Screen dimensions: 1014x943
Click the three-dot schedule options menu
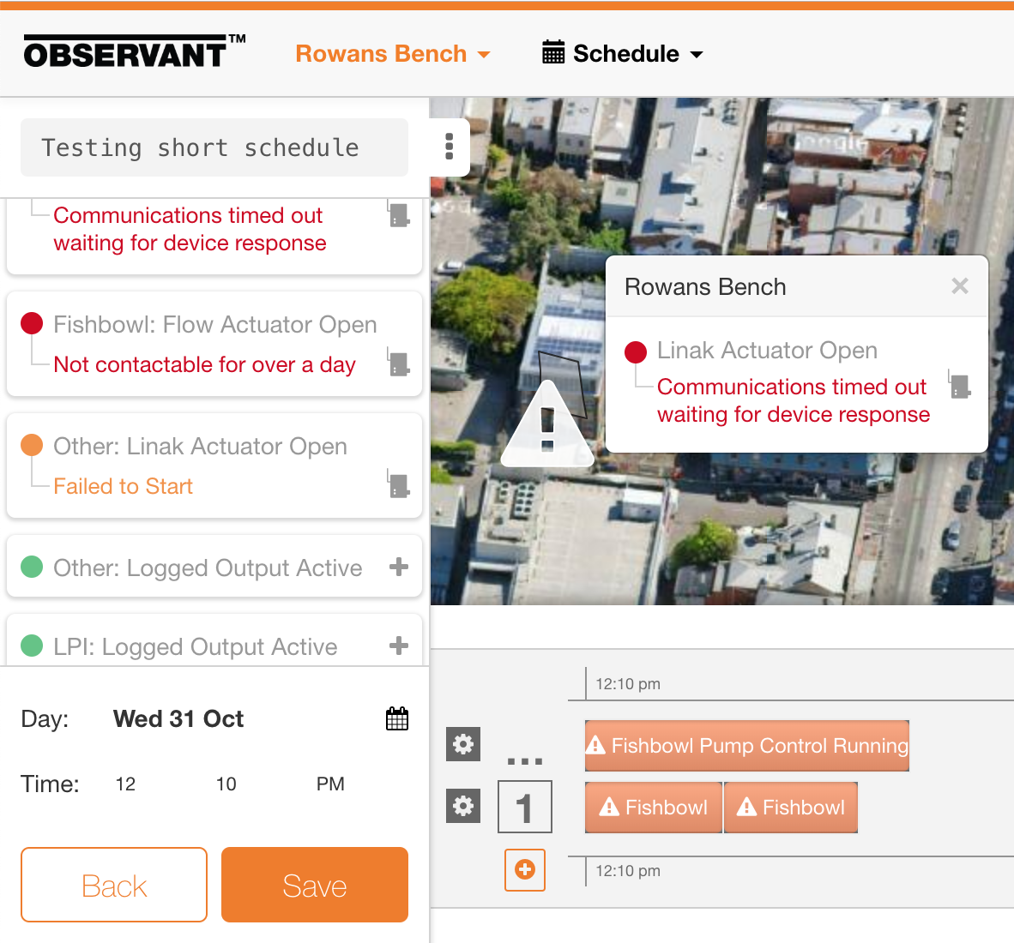449,147
